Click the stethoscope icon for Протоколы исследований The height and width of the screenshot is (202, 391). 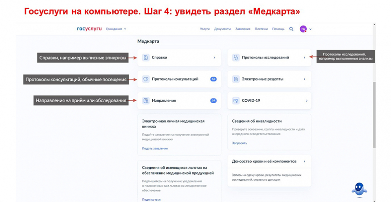pos(235,58)
